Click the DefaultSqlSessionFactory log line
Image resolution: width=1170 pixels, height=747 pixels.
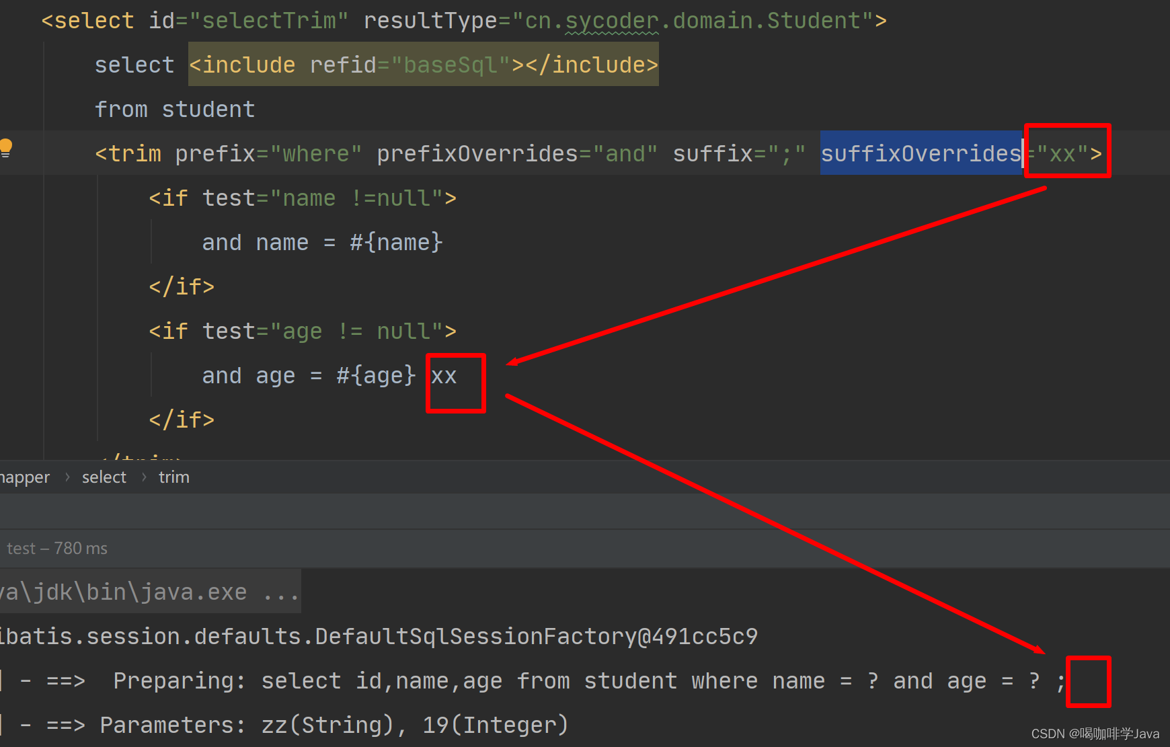377,636
